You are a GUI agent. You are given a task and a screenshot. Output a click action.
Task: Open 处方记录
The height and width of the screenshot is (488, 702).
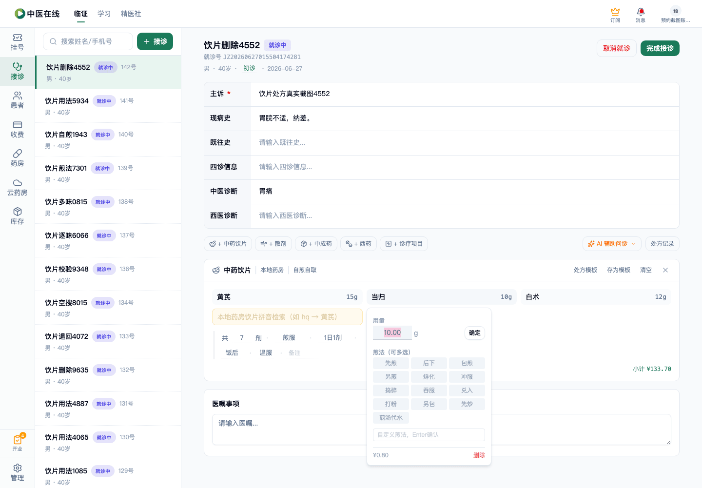(662, 244)
